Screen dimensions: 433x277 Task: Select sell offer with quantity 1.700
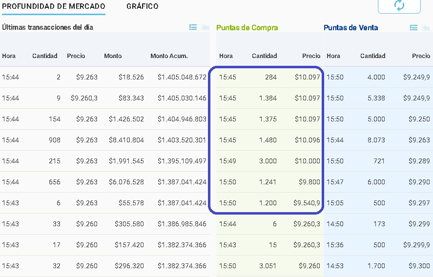click(x=378, y=266)
